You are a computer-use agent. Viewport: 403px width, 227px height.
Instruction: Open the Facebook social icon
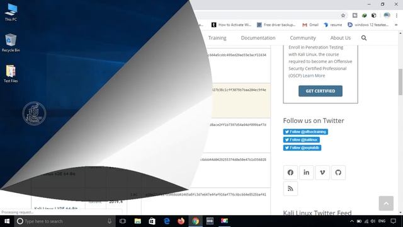tap(290, 172)
